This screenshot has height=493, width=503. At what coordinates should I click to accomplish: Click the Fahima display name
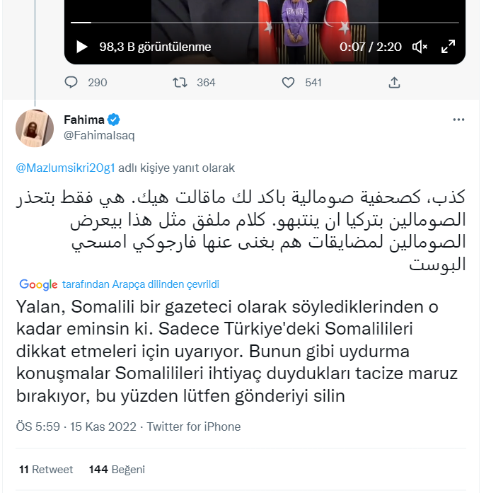point(83,120)
